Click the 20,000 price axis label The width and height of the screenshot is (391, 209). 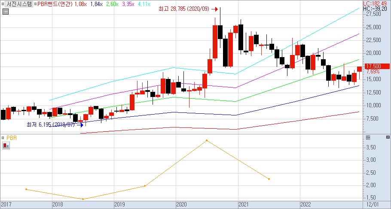click(x=373, y=53)
